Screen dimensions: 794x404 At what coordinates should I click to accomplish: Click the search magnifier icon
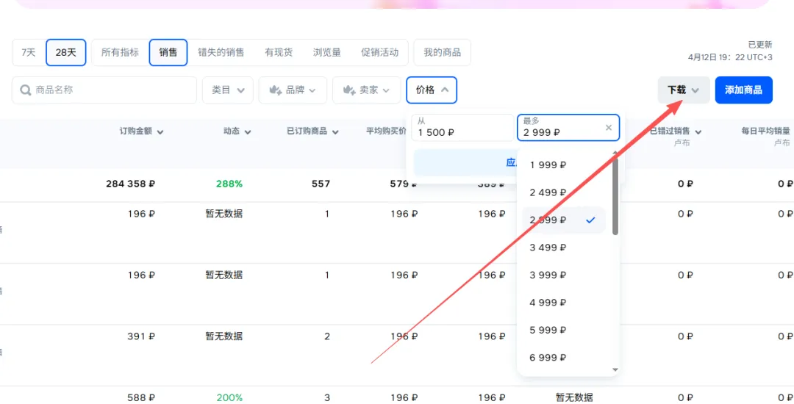coord(25,90)
